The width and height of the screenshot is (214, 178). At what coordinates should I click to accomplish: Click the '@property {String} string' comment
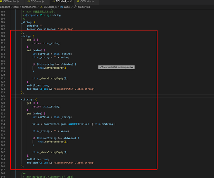coord(43,15)
